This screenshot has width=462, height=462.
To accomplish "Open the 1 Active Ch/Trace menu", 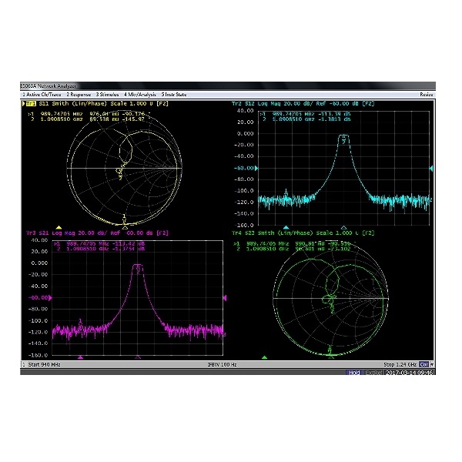I will tap(42, 95).
